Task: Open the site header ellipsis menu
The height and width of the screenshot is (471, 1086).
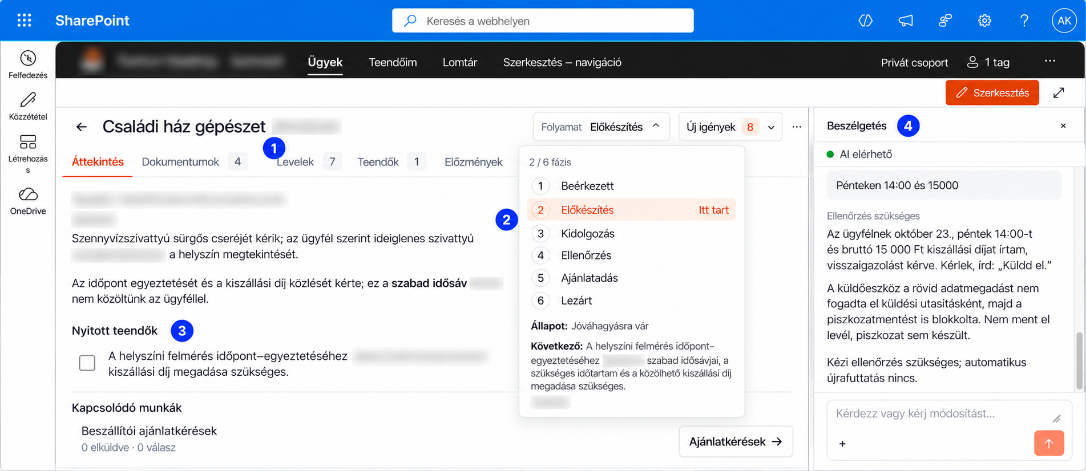Action: [1050, 60]
